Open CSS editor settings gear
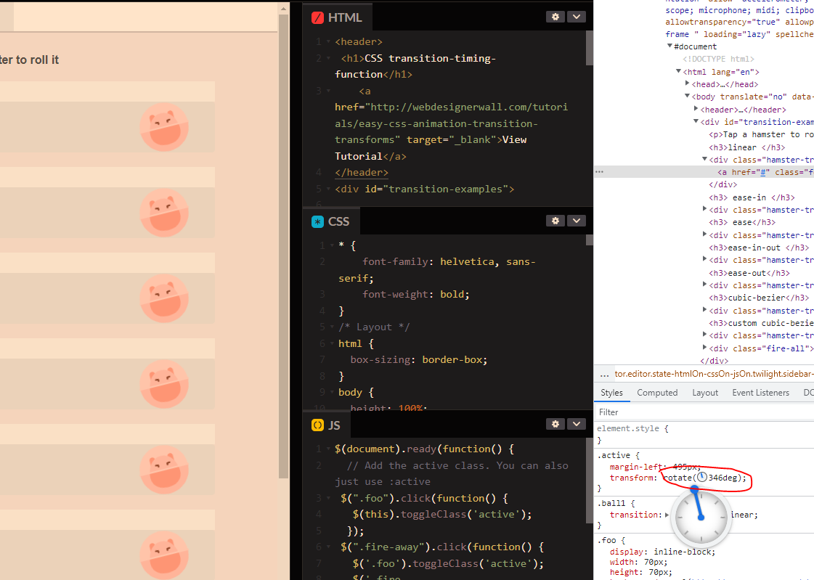 tap(556, 221)
